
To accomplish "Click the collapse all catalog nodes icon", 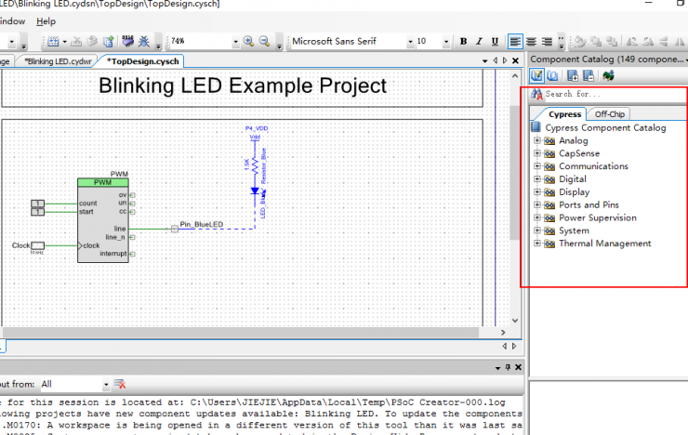I will (x=589, y=75).
